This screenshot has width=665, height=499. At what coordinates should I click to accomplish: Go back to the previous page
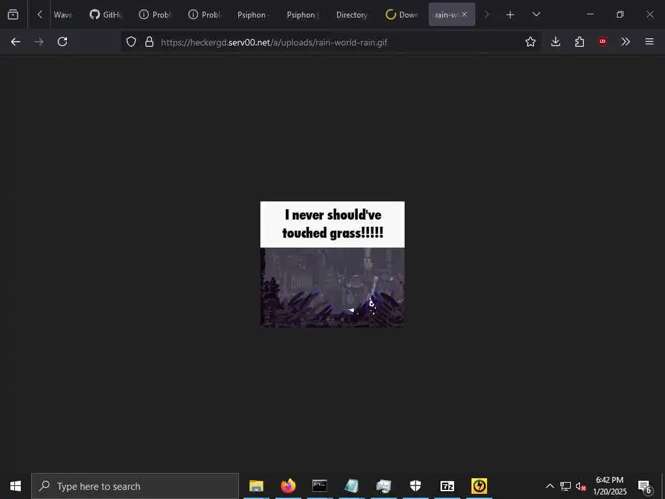pos(16,42)
